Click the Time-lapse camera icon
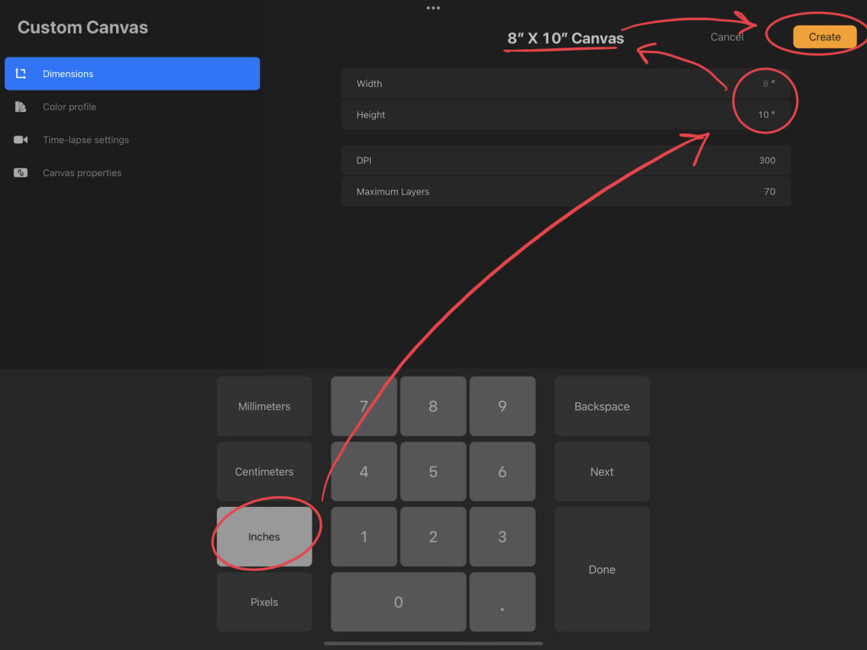The height and width of the screenshot is (650, 867). coord(20,140)
